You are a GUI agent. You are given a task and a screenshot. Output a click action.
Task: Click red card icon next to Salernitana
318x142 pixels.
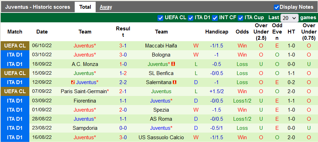[175, 82]
